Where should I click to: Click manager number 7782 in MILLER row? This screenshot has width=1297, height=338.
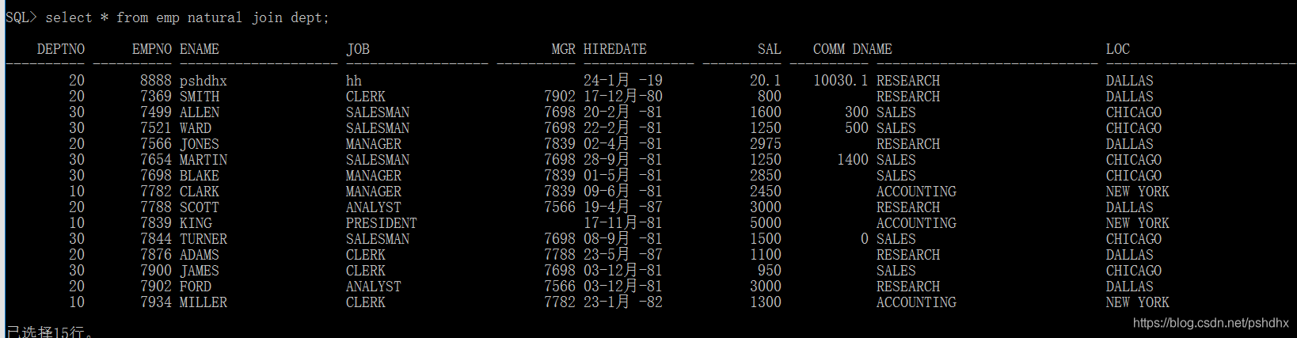pos(560,302)
